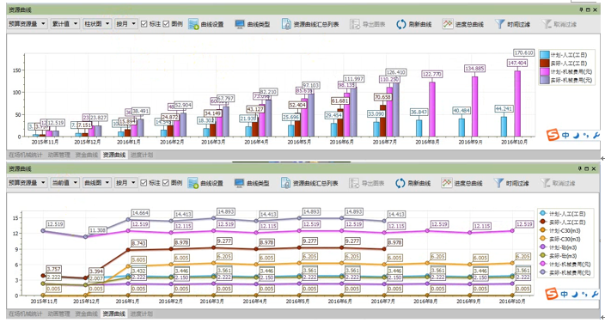Open the 曲线图 dropdown in bottom panel
Image resolution: width=605 pixels, height=323 pixels.
(x=96, y=183)
